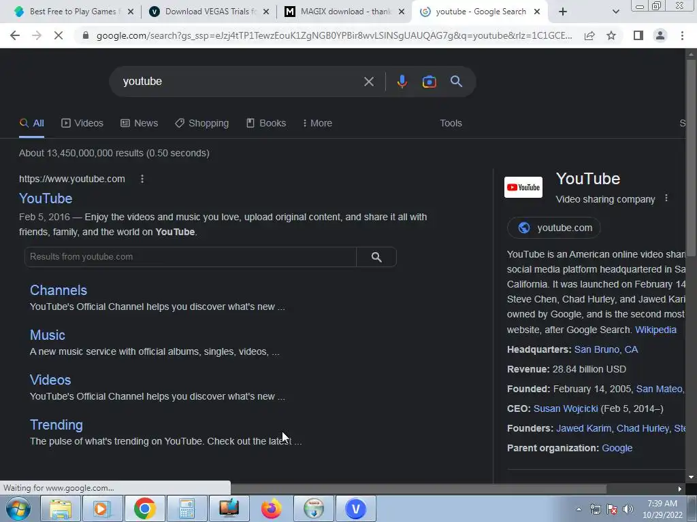The width and height of the screenshot is (697, 522).
Task: Select the Shopping results tab
Action: click(x=201, y=124)
